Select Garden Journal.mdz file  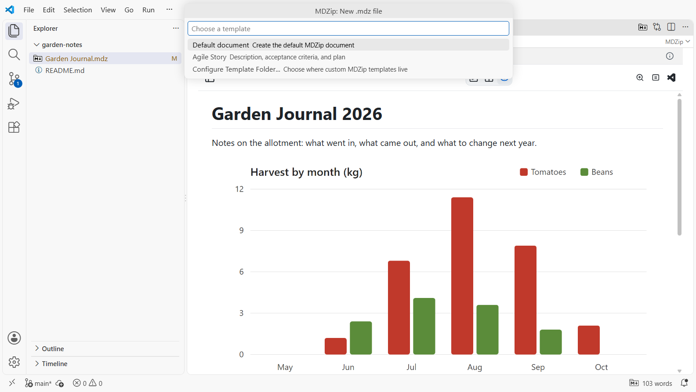click(105, 58)
